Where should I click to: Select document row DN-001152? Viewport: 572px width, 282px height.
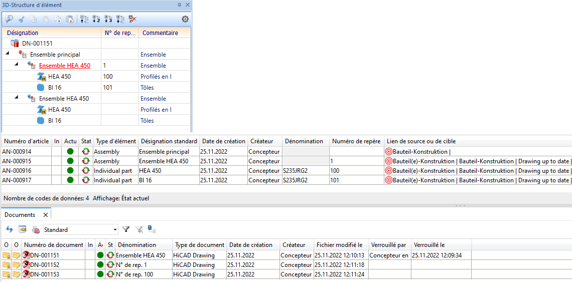pos(45,264)
